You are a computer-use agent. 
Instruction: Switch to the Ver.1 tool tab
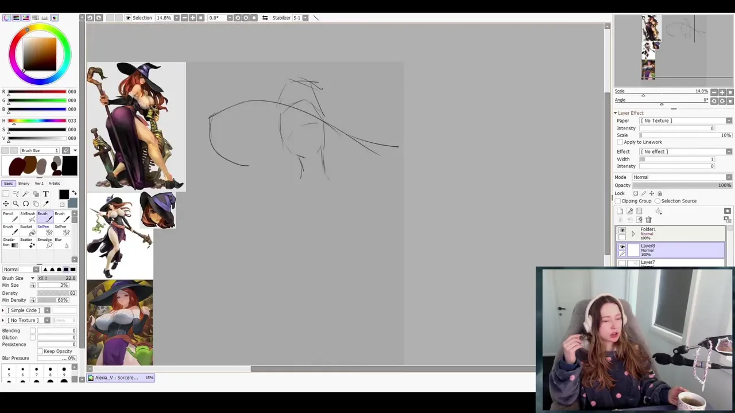[x=39, y=184]
